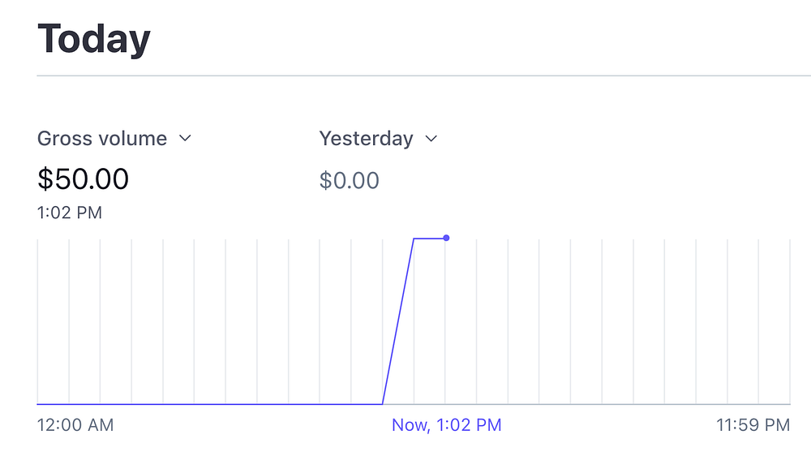Click the steep rising segment of chart line

pos(398,321)
